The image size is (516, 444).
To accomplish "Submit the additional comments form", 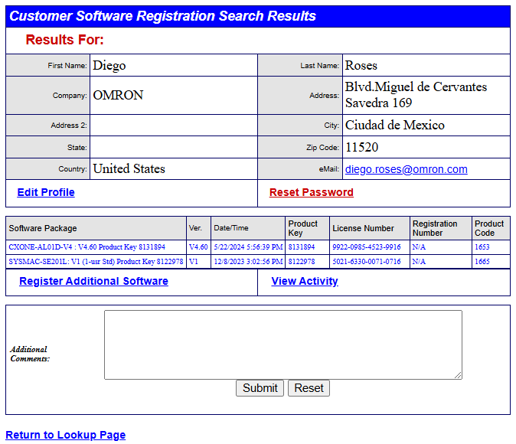I will (260, 388).
